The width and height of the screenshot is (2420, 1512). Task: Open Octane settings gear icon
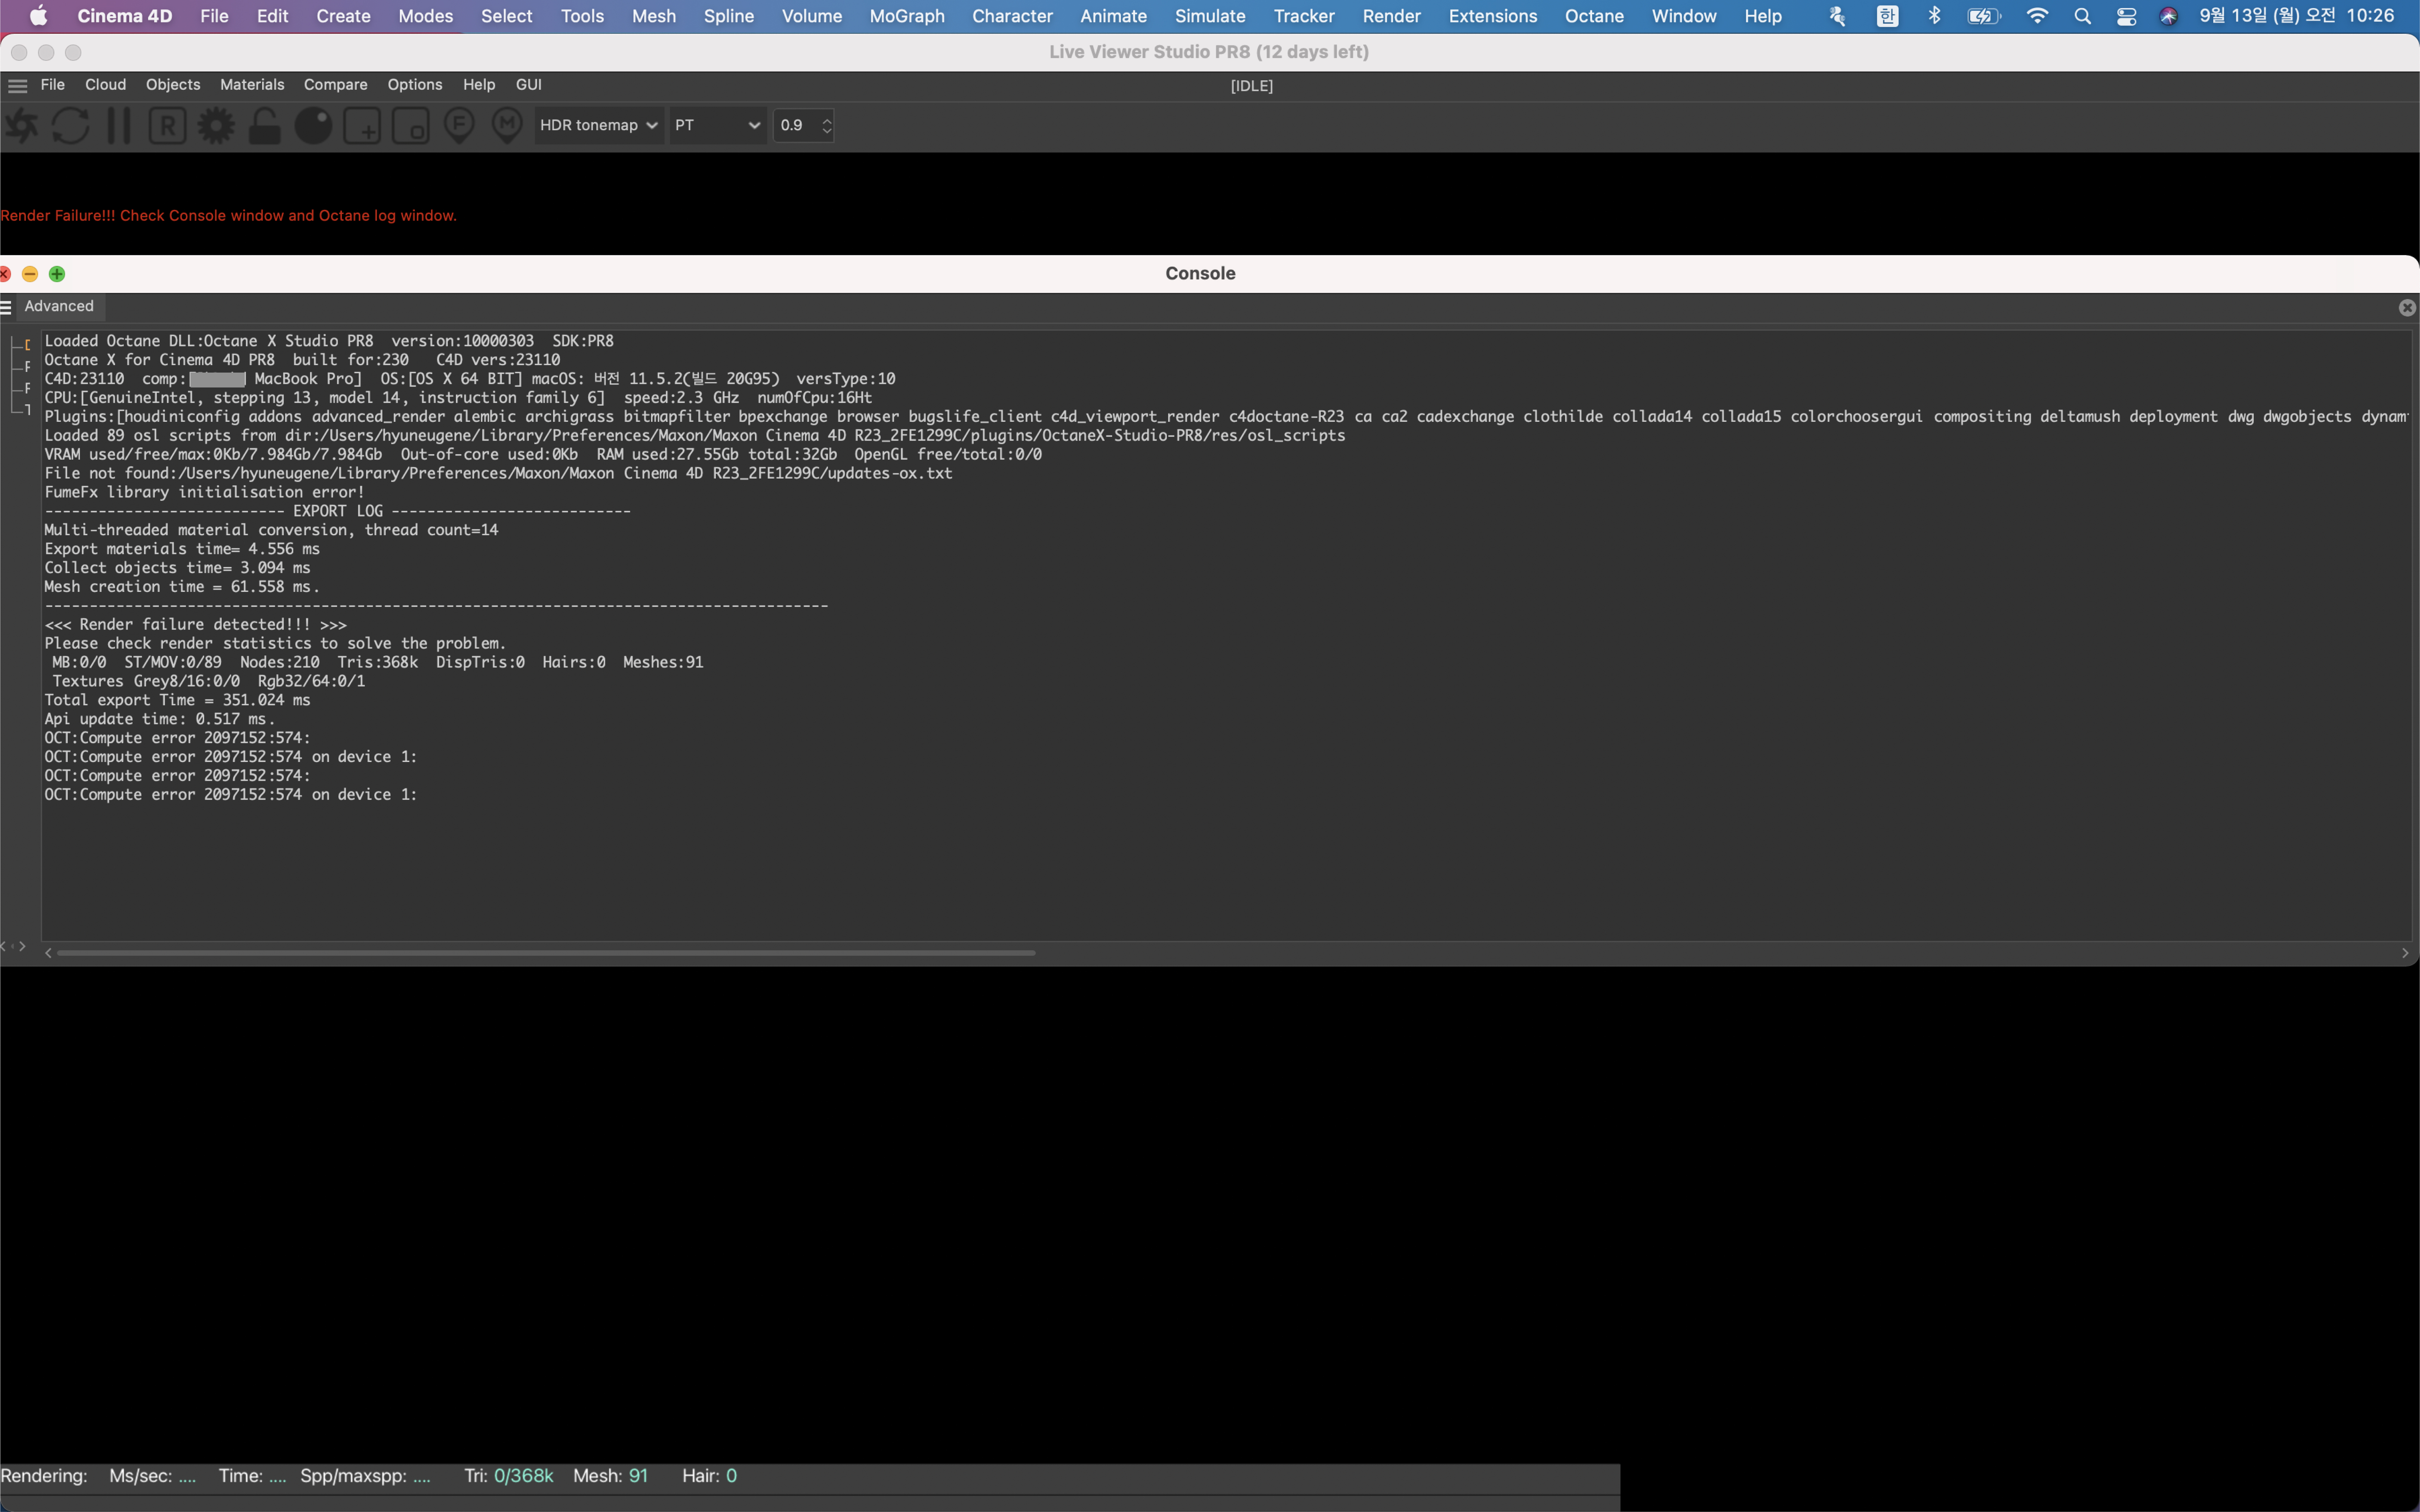click(216, 126)
